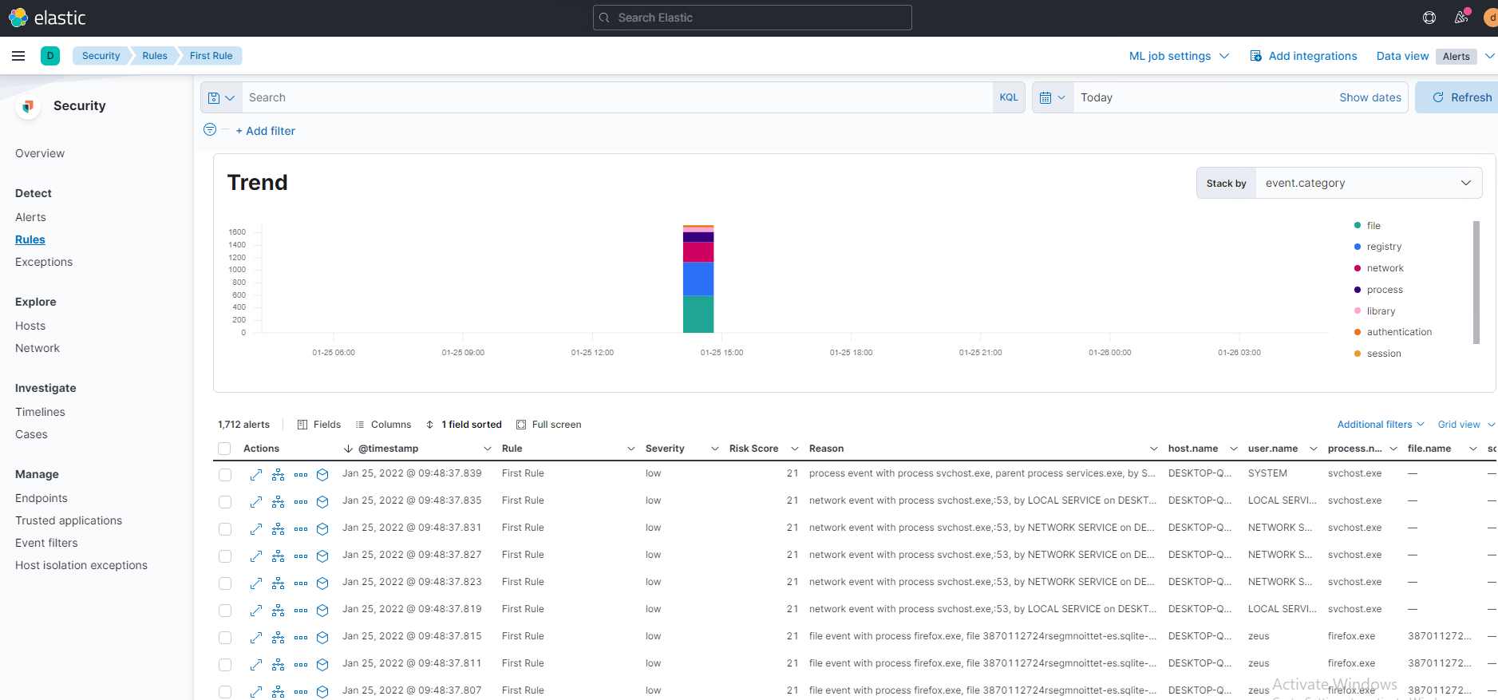The width and height of the screenshot is (1498, 700).
Task: Analyze event for the 09:48:37.831 row
Action: pos(279,529)
